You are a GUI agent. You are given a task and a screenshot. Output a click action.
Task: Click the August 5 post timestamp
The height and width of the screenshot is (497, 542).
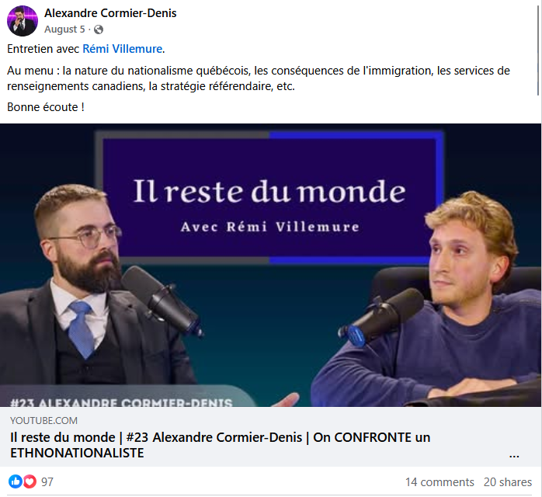64,30
